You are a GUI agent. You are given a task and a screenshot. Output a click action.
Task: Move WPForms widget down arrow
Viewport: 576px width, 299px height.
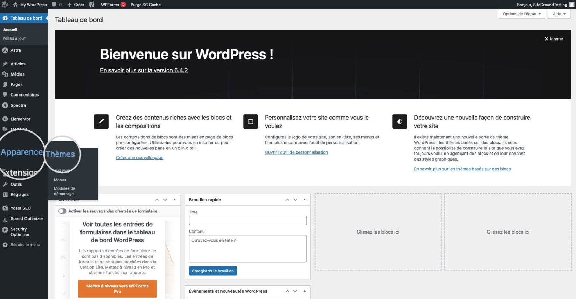coord(165,200)
